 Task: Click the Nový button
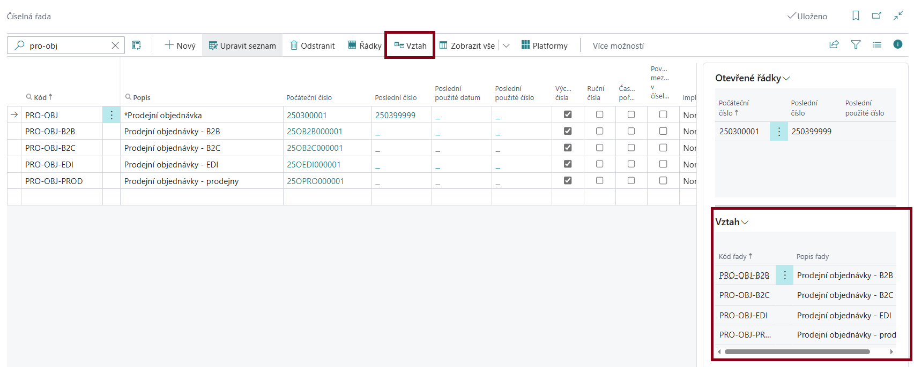(180, 45)
